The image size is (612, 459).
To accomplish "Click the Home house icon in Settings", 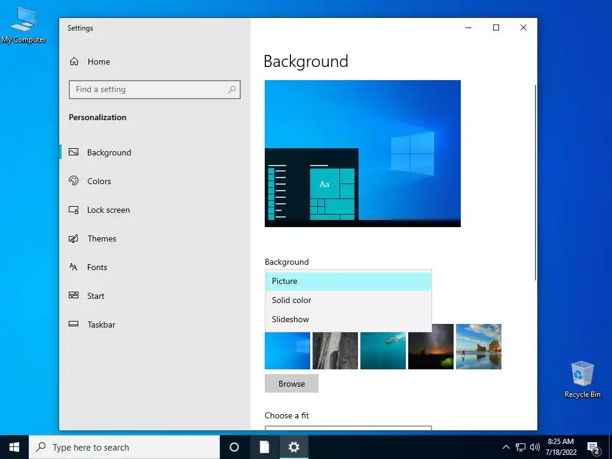I will click(74, 62).
